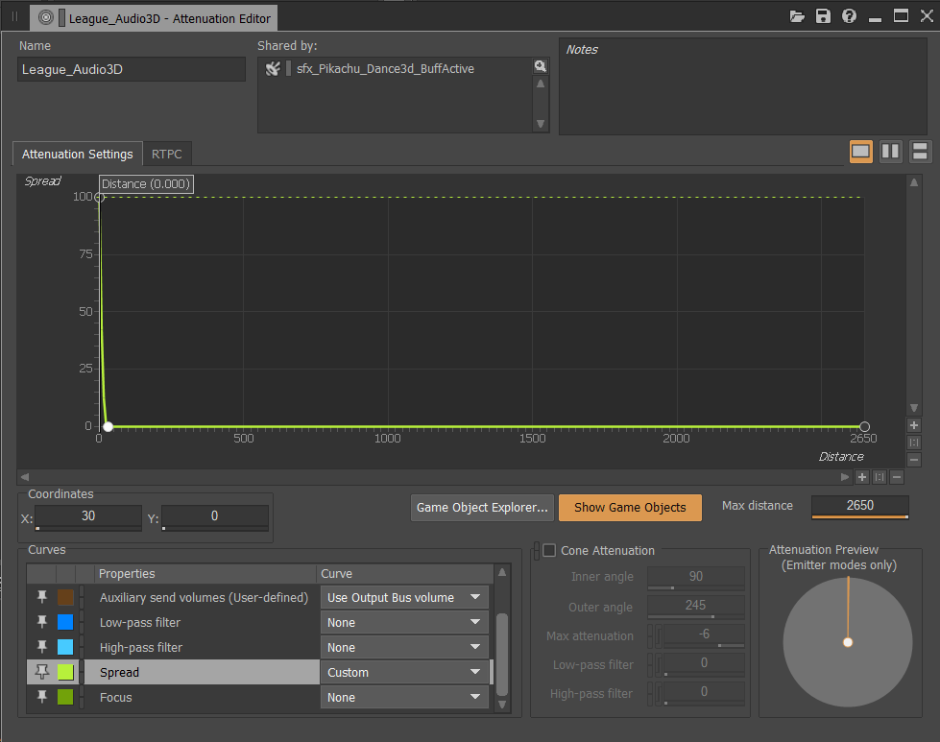Screen dimensions: 940x742
Task: Open the help question mark icon
Action: [849, 16]
